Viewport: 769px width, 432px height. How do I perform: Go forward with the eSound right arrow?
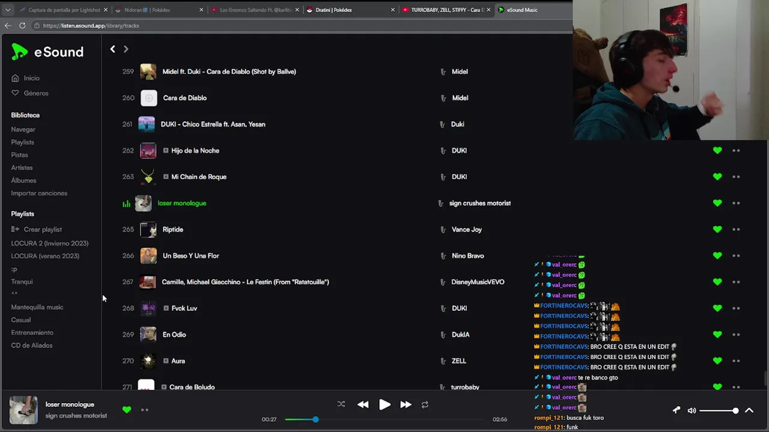coord(126,49)
